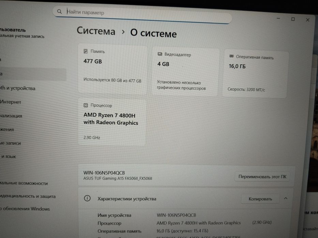Select Скорость: 3200 МТ/с text
Viewport: 318px width, 238px height.
click(246, 89)
